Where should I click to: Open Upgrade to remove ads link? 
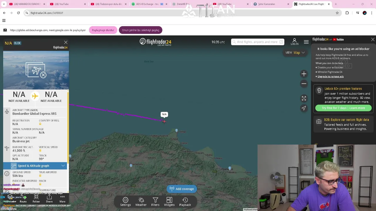(330, 76)
